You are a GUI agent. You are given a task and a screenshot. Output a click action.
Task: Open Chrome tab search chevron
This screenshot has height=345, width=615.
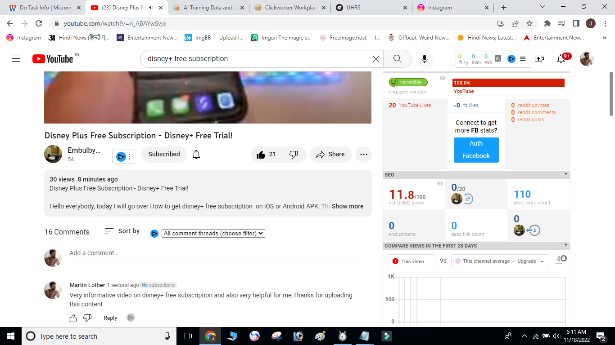pyautogui.click(x=542, y=7)
